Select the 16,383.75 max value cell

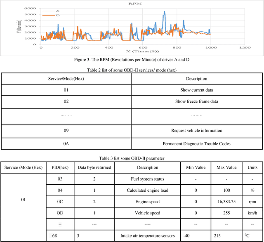(x=226, y=202)
